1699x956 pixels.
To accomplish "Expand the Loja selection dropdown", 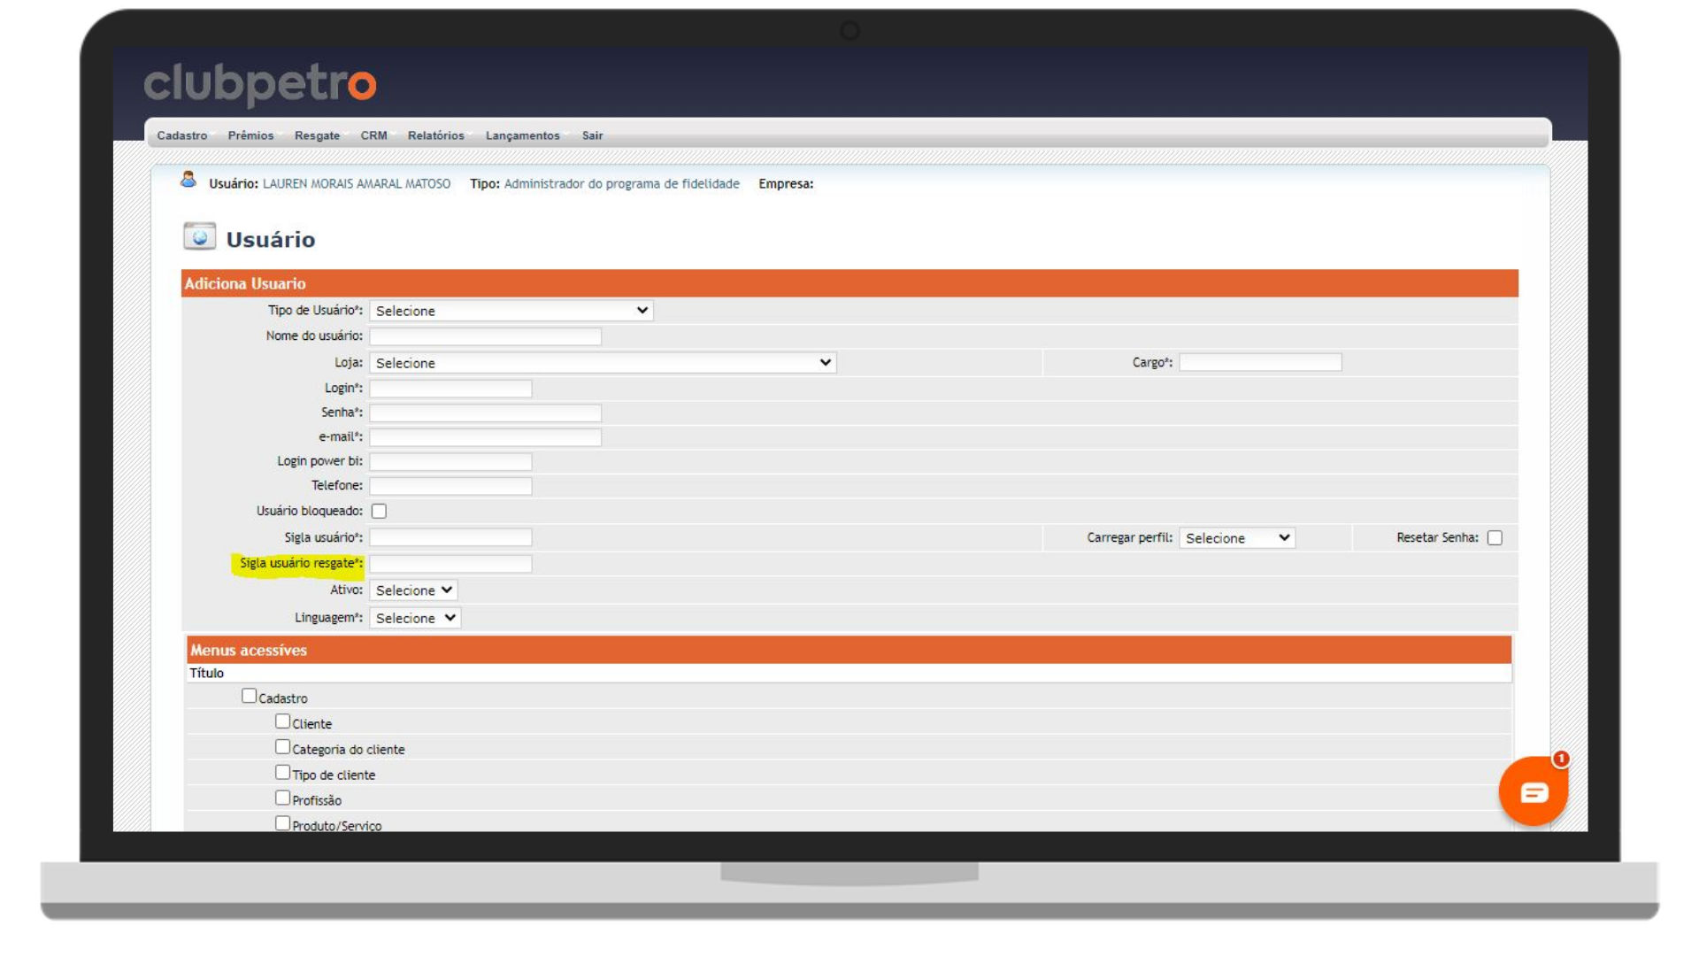I will pos(602,363).
